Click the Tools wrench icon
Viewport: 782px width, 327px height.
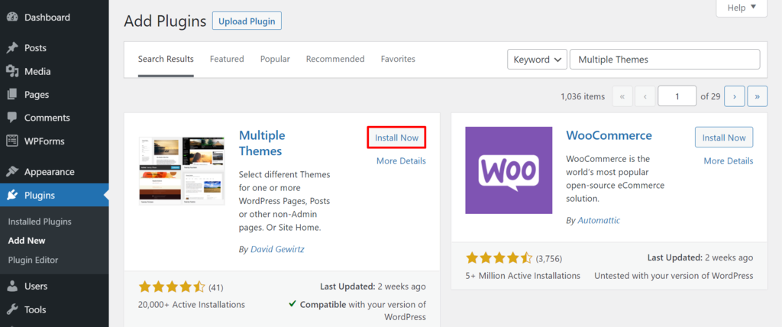click(12, 309)
